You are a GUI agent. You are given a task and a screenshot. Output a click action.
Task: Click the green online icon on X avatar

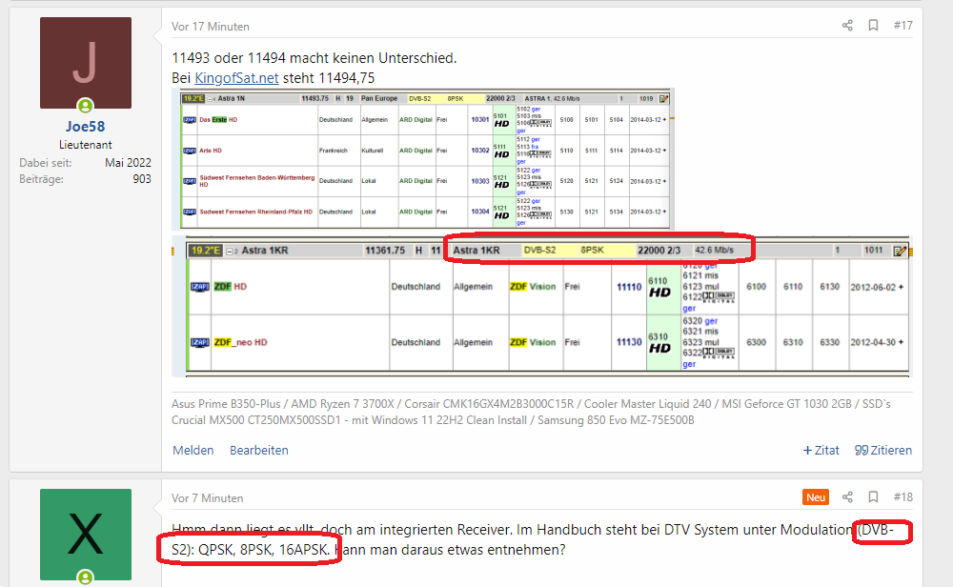[86, 577]
